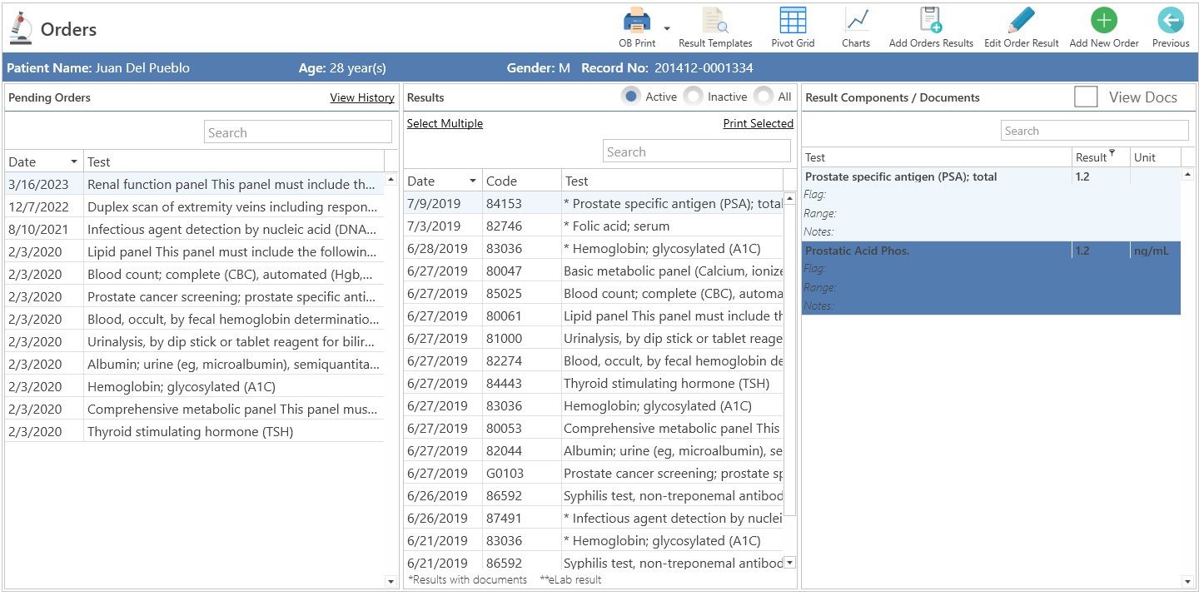
Task: Click Edit Order Result pencil icon
Action: click(1021, 20)
